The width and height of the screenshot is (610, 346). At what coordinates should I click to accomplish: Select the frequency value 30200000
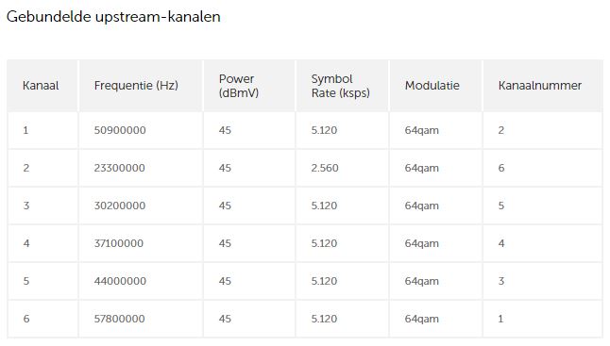(120, 206)
